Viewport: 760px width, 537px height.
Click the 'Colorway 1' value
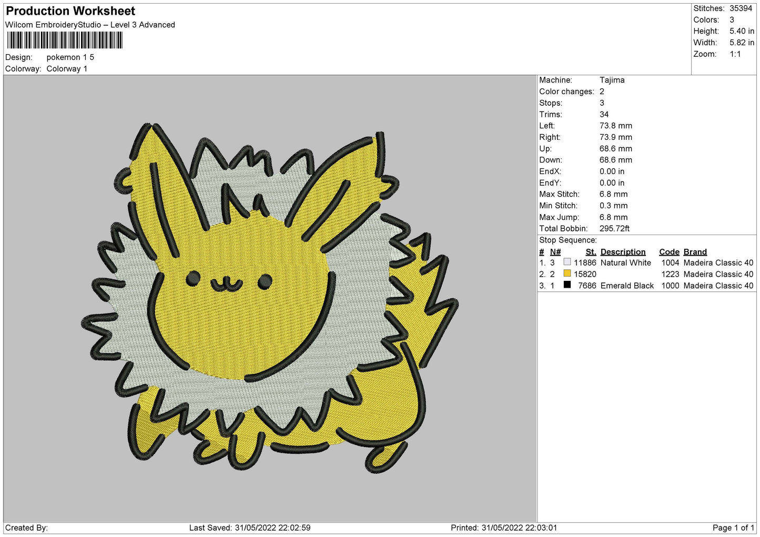67,69
